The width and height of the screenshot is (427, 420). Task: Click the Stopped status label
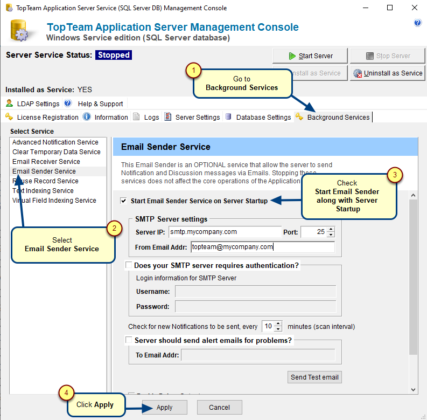tap(114, 55)
